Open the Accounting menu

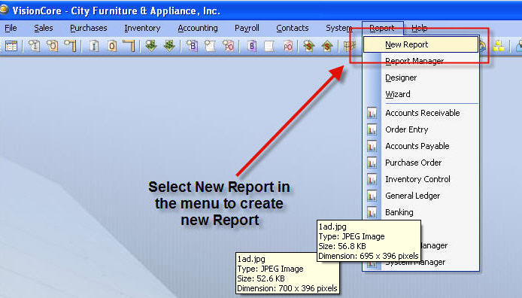(198, 28)
